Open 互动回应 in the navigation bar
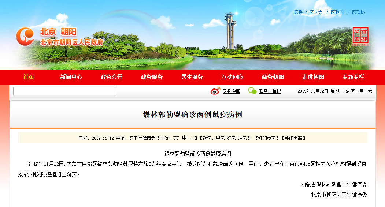This screenshot has height=207, width=385. point(232,77)
